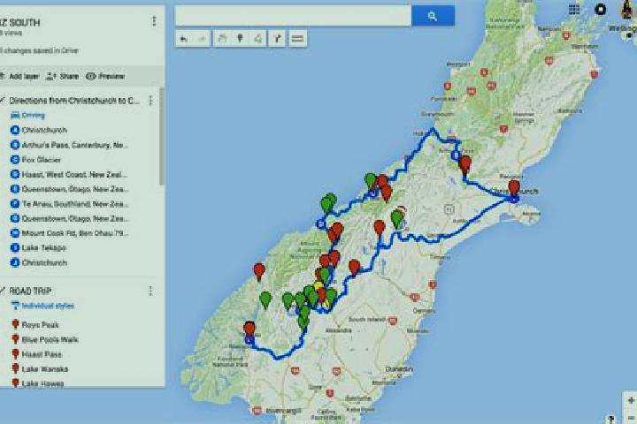
Task: Click the Add layer button
Action: [19, 76]
